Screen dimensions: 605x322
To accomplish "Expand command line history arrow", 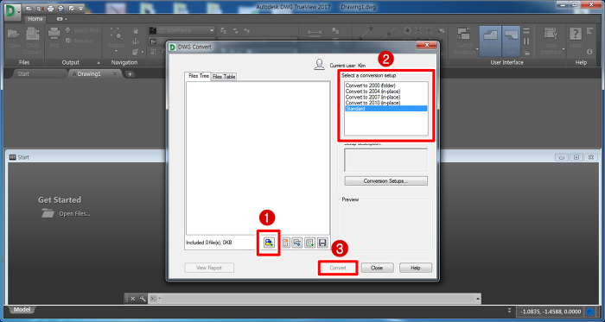I will pos(478,299).
